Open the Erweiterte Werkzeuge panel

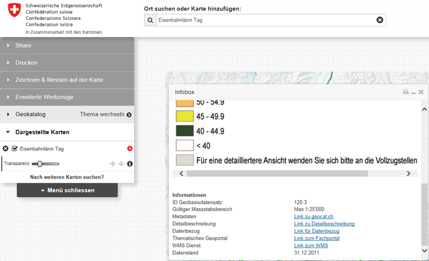click(67, 97)
